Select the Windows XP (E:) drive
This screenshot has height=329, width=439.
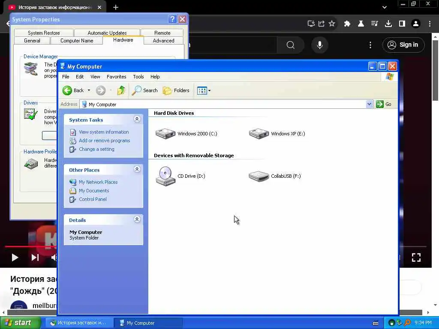tap(277, 134)
